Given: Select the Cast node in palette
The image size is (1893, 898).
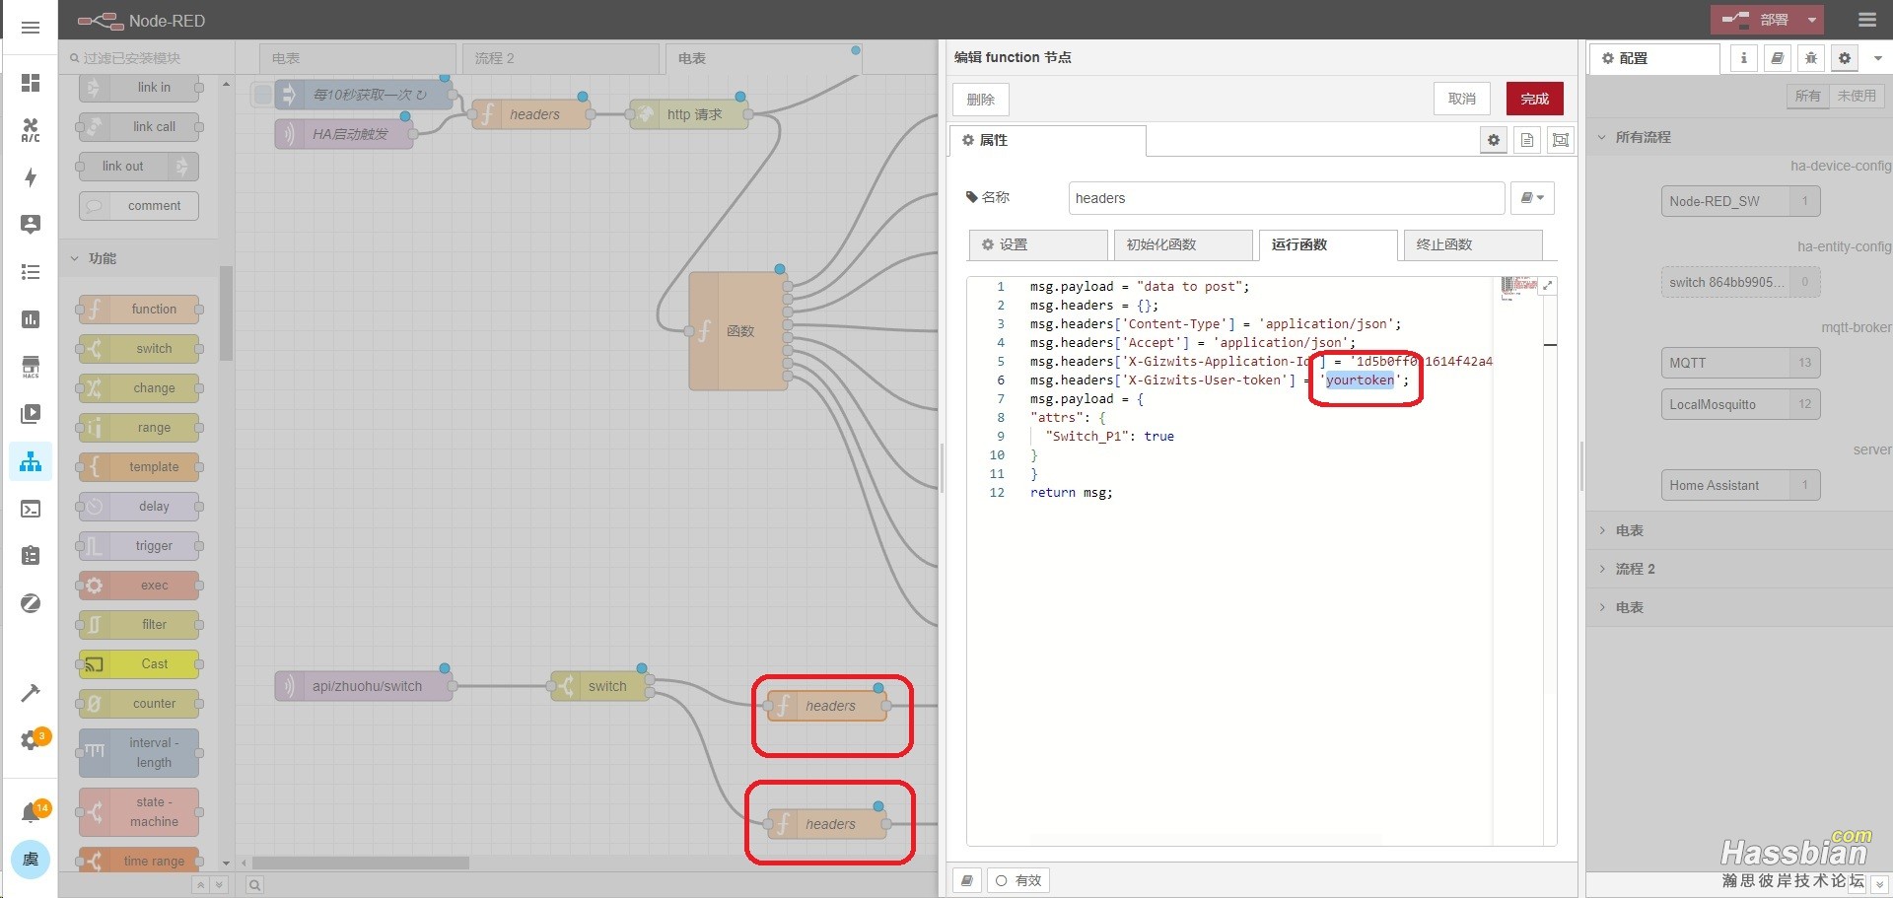Looking at the screenshot, I should [x=140, y=663].
